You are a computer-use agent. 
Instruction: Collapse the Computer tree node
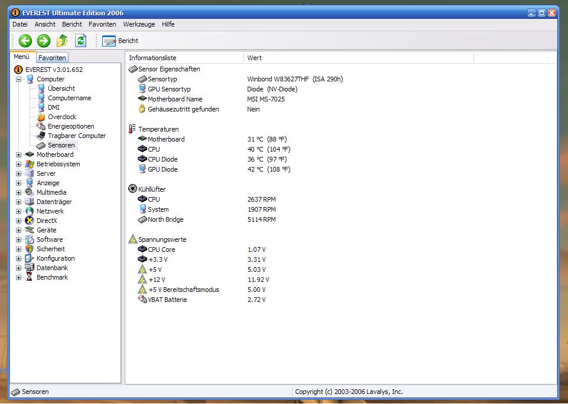pyautogui.click(x=18, y=79)
